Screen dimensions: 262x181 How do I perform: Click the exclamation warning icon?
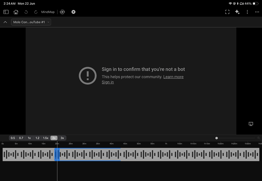pyautogui.click(x=88, y=76)
